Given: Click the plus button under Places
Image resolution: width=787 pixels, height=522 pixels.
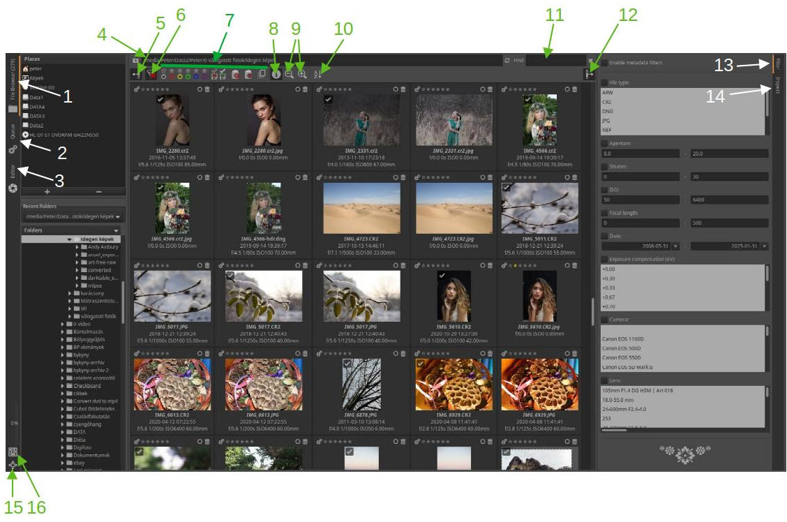Looking at the screenshot, I should [x=47, y=191].
